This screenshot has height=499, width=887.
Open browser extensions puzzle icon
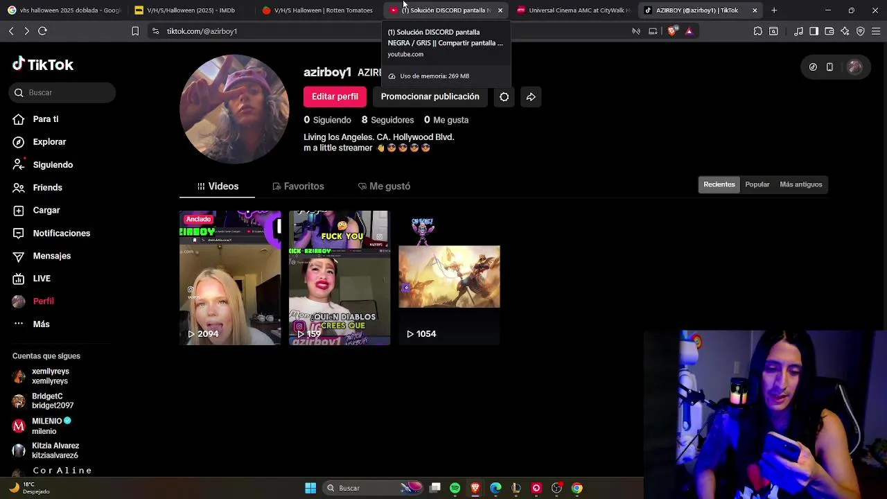757,31
